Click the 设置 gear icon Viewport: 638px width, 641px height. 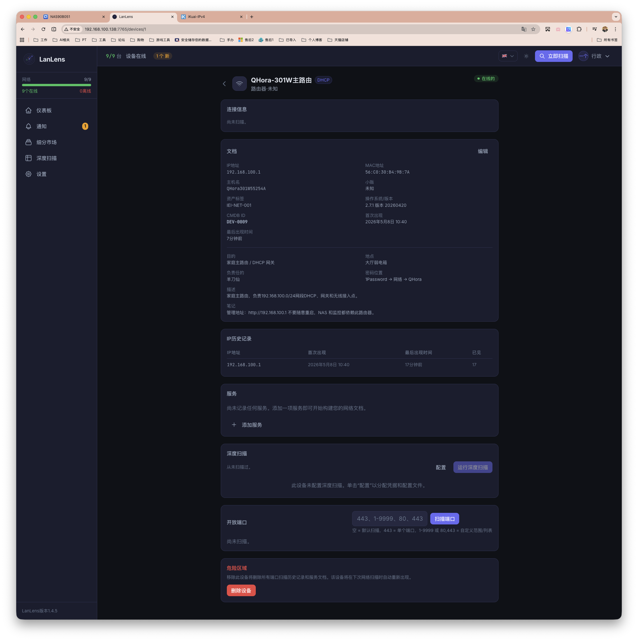(29, 174)
